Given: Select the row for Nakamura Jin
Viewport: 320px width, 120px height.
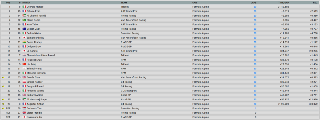Looking at the screenshot, I should coord(160,117).
